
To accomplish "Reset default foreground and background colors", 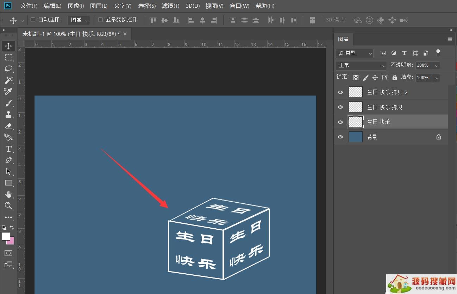I will (4, 228).
